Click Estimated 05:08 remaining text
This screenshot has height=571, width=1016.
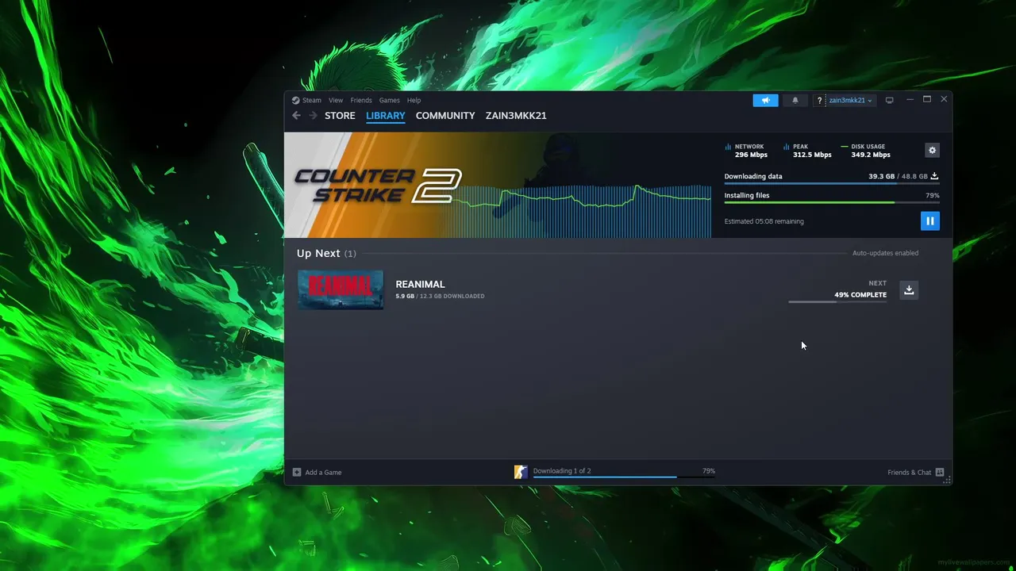pyautogui.click(x=764, y=221)
